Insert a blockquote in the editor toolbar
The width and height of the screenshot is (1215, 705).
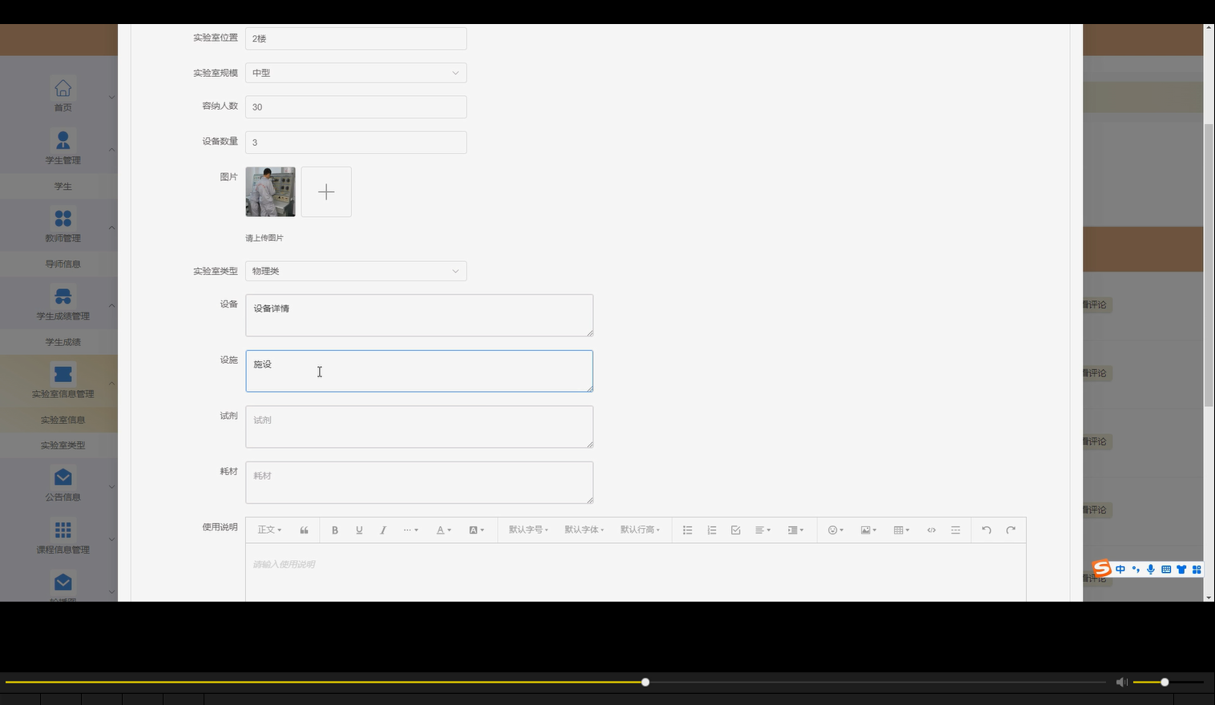(304, 530)
